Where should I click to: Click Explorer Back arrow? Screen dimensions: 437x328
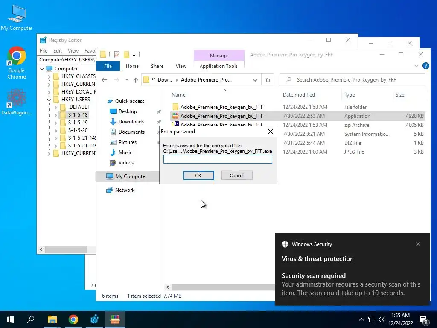point(104,80)
